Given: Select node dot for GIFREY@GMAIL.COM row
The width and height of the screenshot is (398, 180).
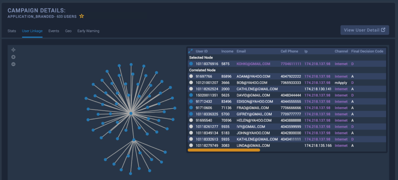Looking at the screenshot, I should pyautogui.click(x=191, y=114).
